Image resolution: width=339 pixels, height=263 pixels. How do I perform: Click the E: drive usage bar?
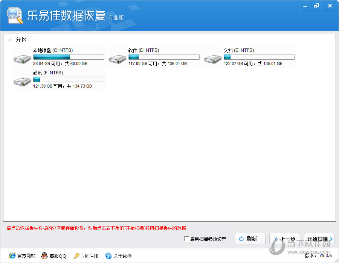tap(259, 57)
